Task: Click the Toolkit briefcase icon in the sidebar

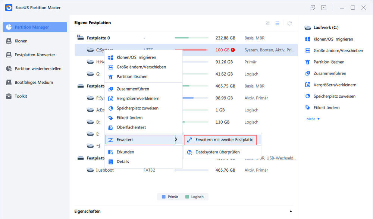Action: pos(9,96)
